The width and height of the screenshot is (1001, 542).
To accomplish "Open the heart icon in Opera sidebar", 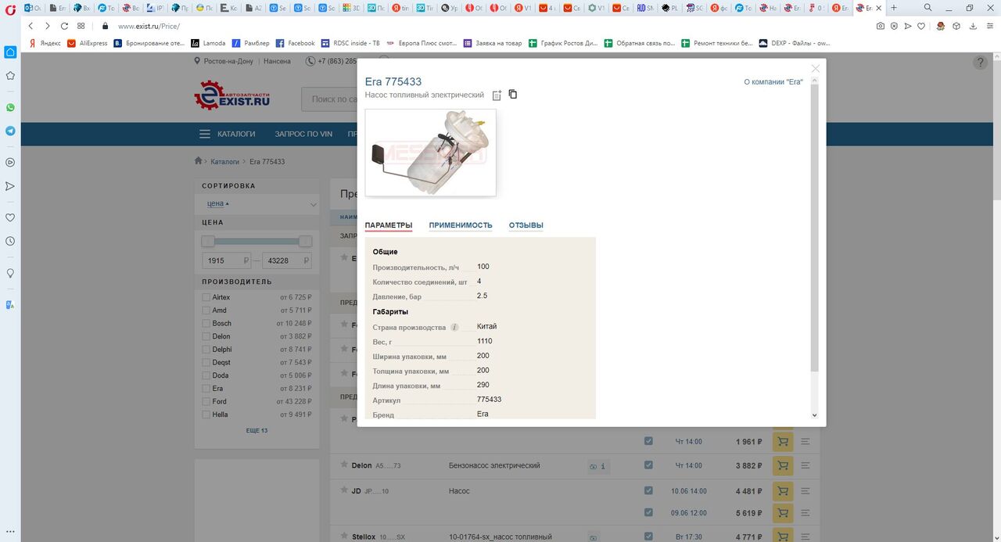I will pos(10,217).
